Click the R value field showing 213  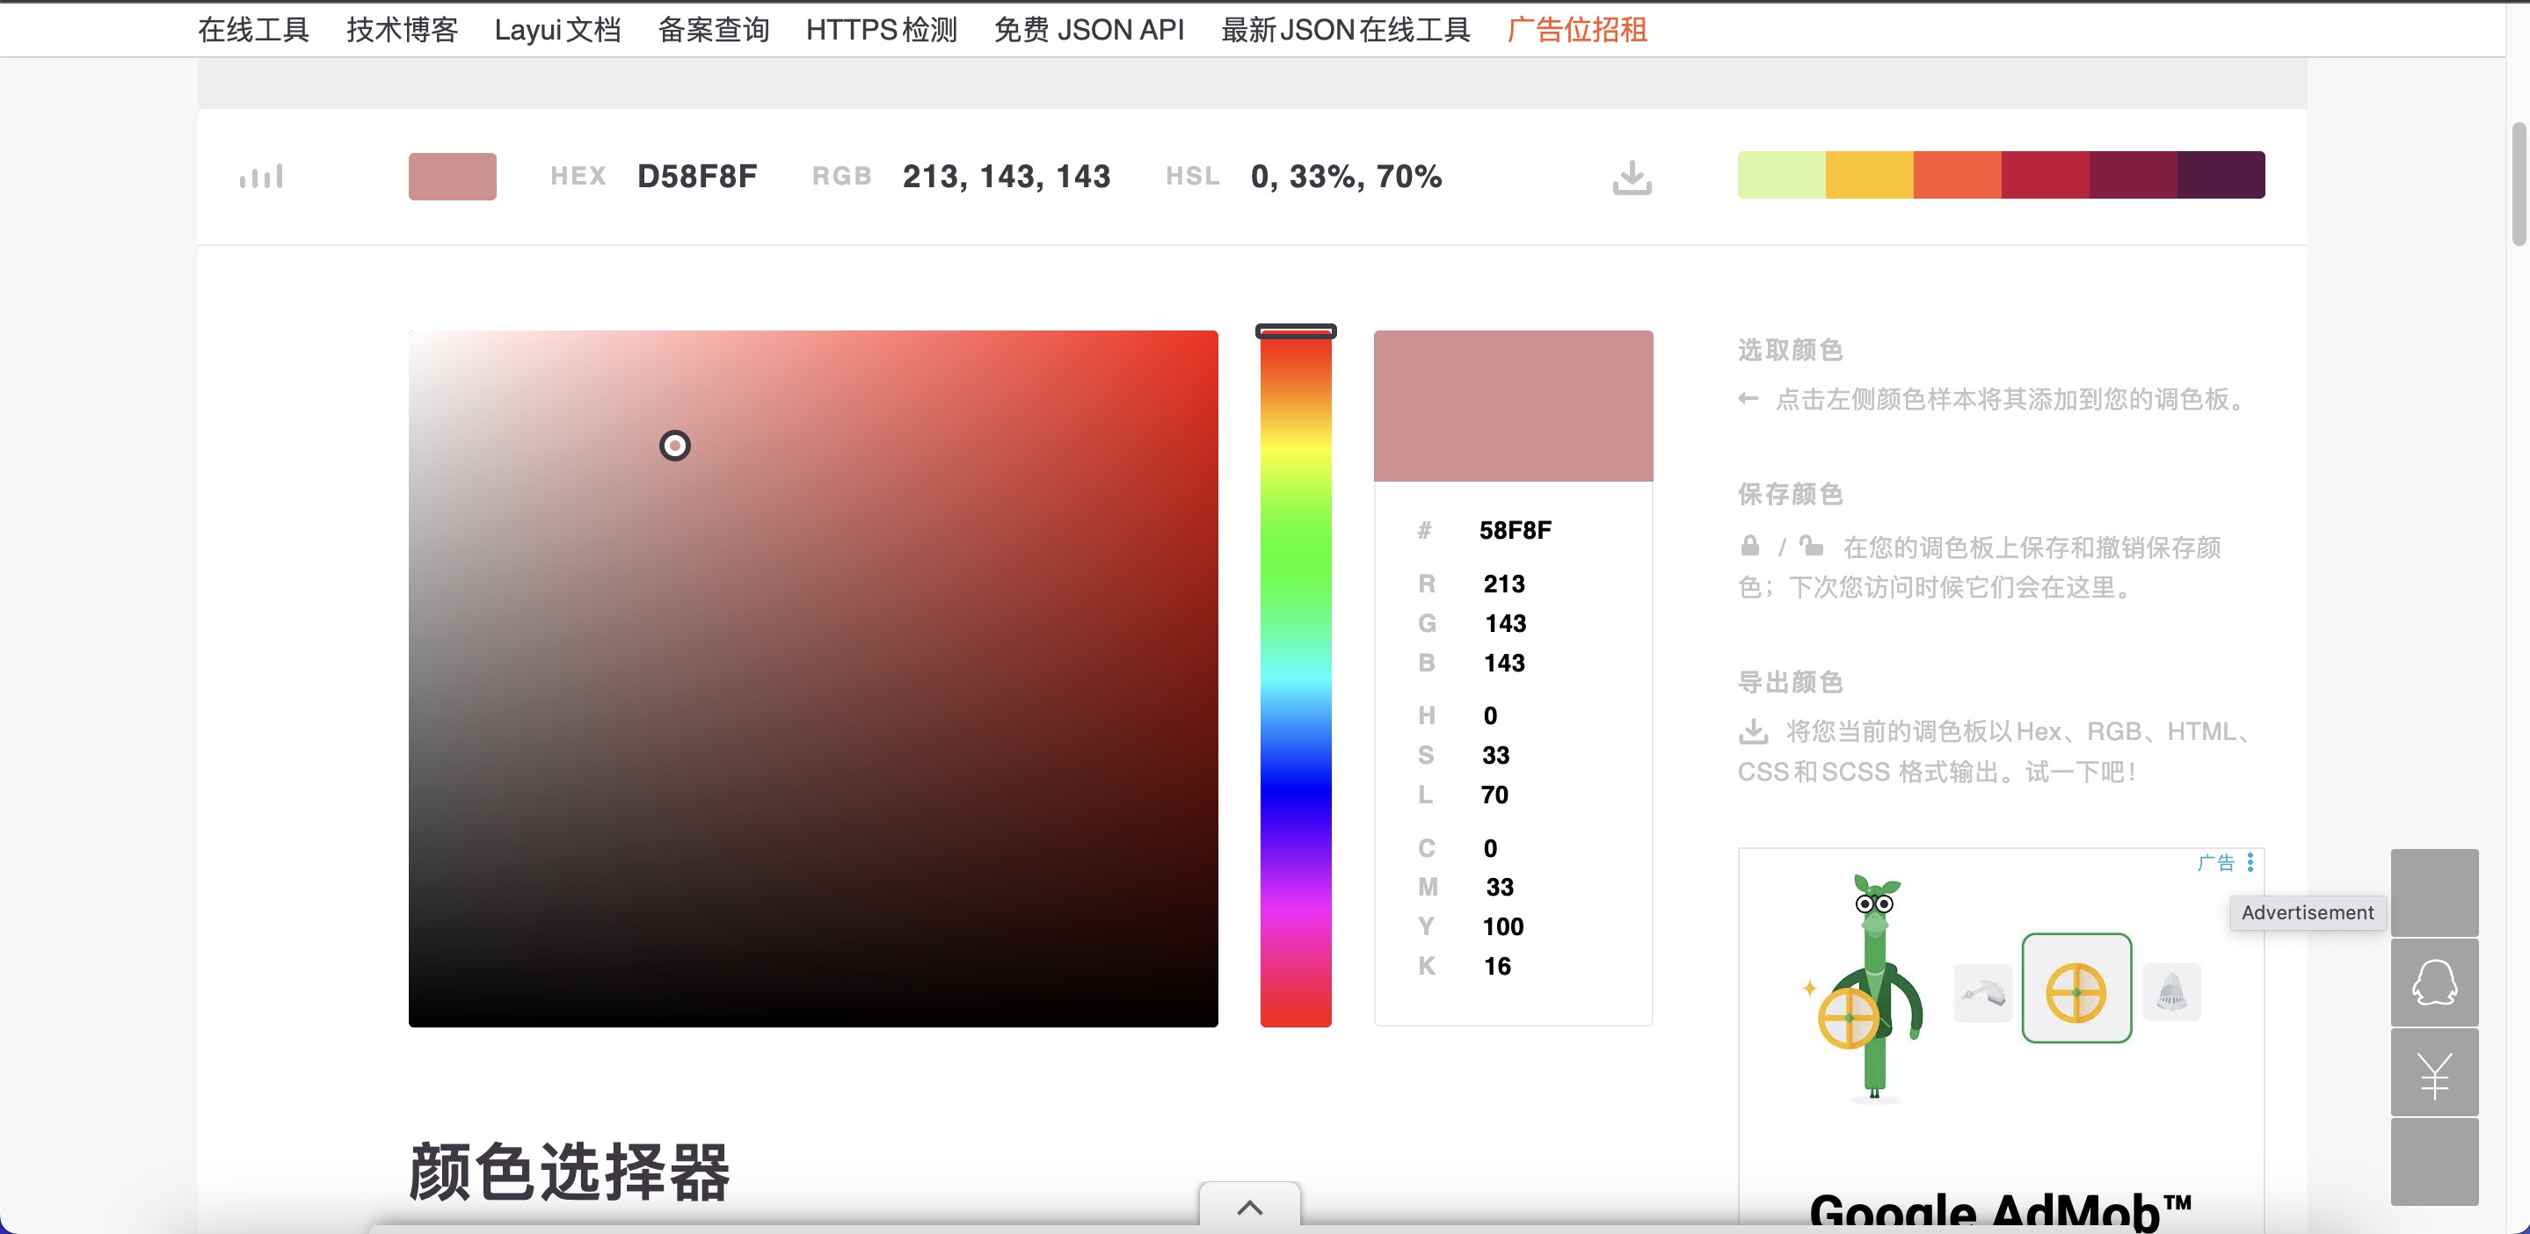pos(1503,584)
